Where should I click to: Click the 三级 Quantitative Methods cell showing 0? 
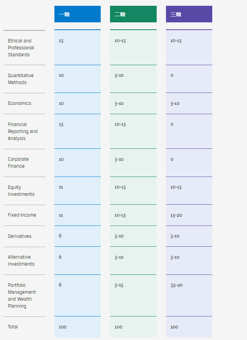coord(172,75)
